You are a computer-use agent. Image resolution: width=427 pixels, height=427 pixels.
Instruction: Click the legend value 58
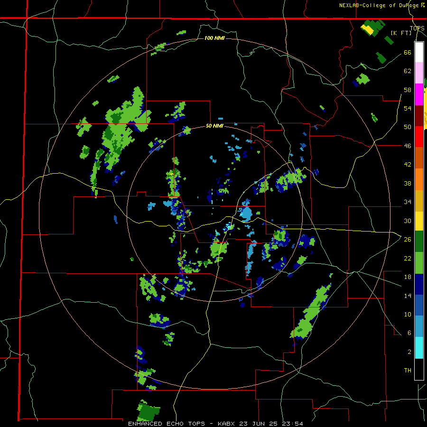(408, 90)
